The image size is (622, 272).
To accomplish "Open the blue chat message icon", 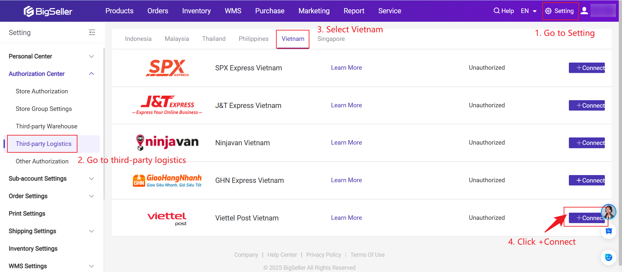I will [609, 231].
